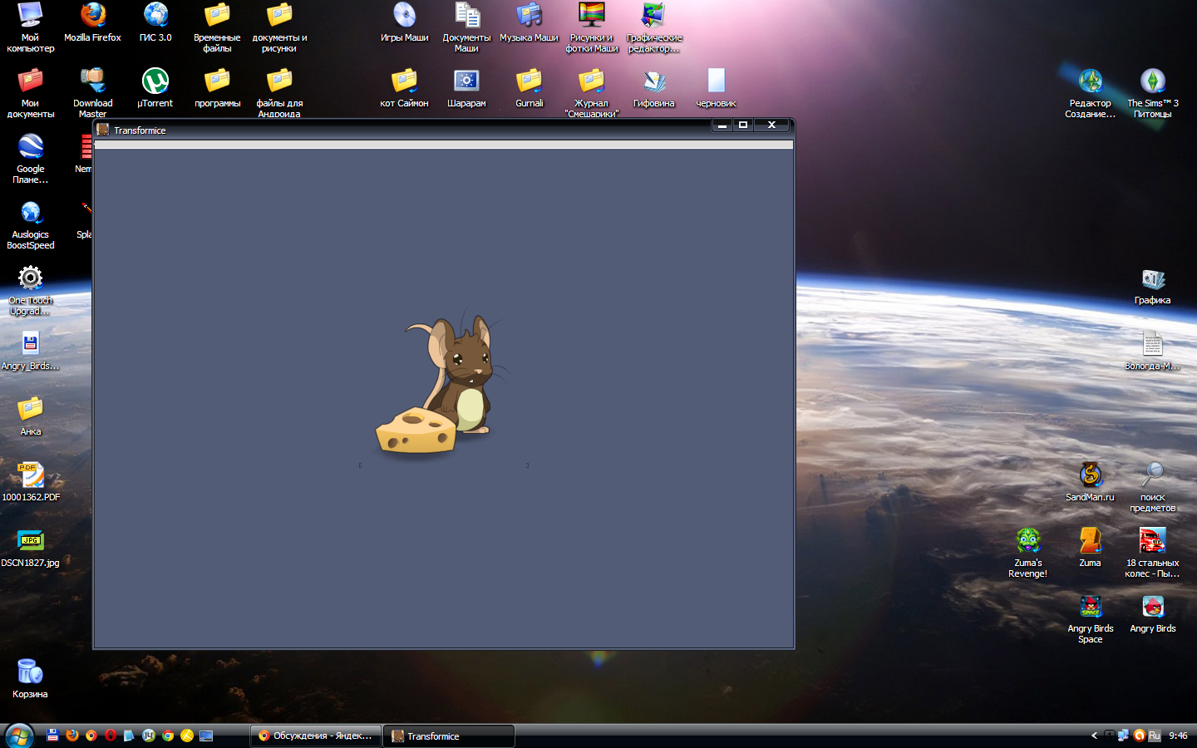Open the Windows Start button
The width and height of the screenshot is (1197, 748).
coord(18,736)
